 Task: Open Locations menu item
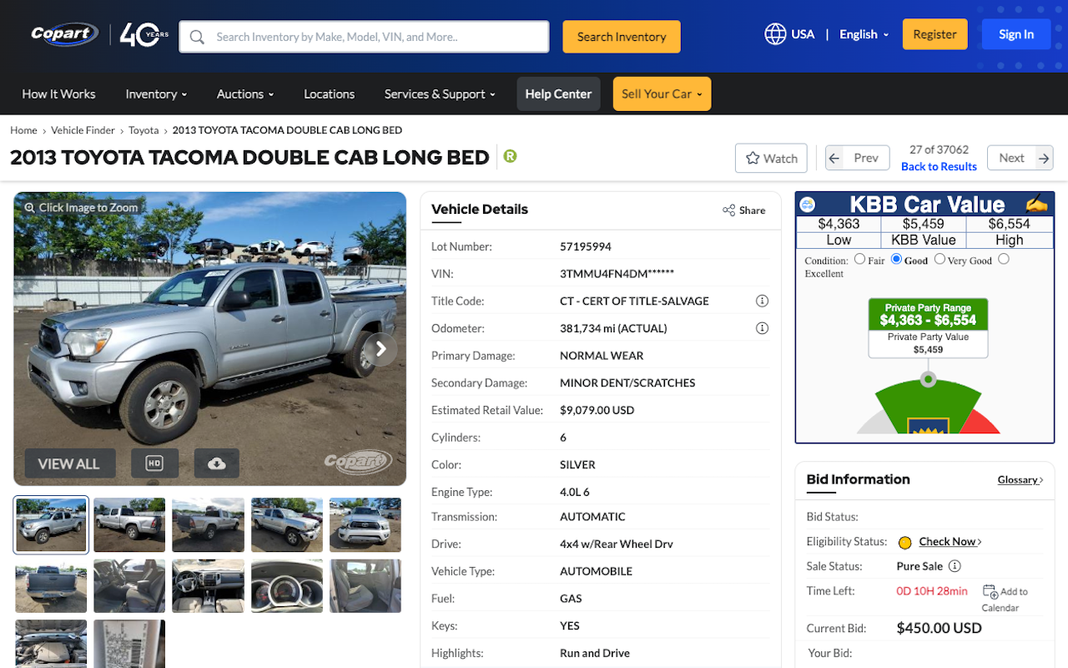point(329,94)
